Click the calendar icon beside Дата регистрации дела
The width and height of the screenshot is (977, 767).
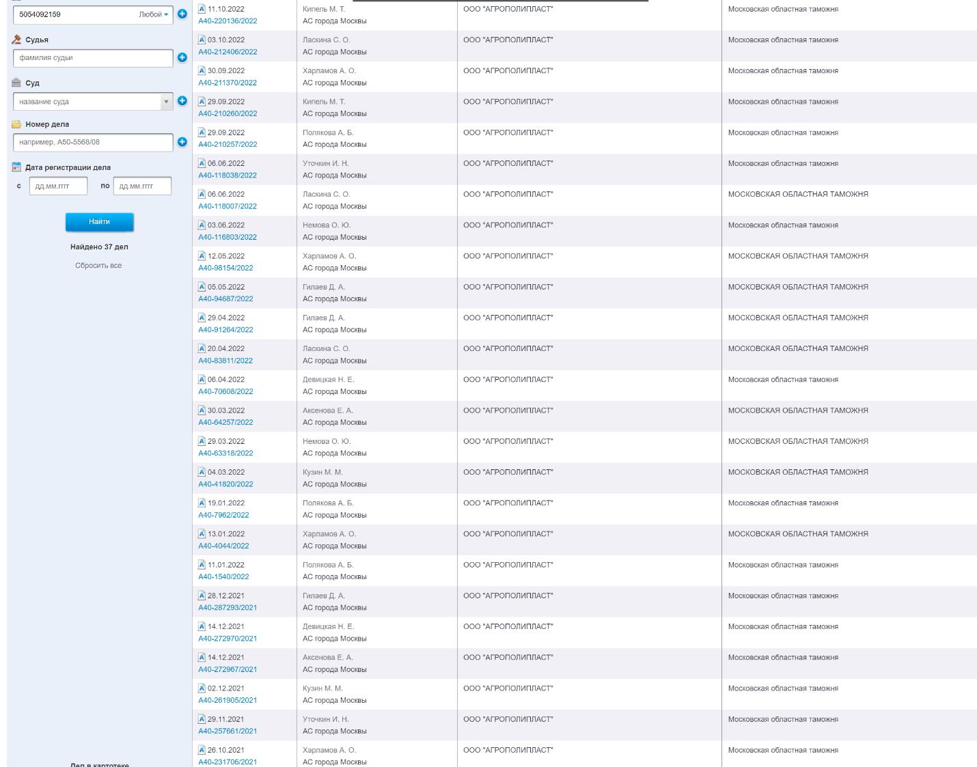[17, 167]
